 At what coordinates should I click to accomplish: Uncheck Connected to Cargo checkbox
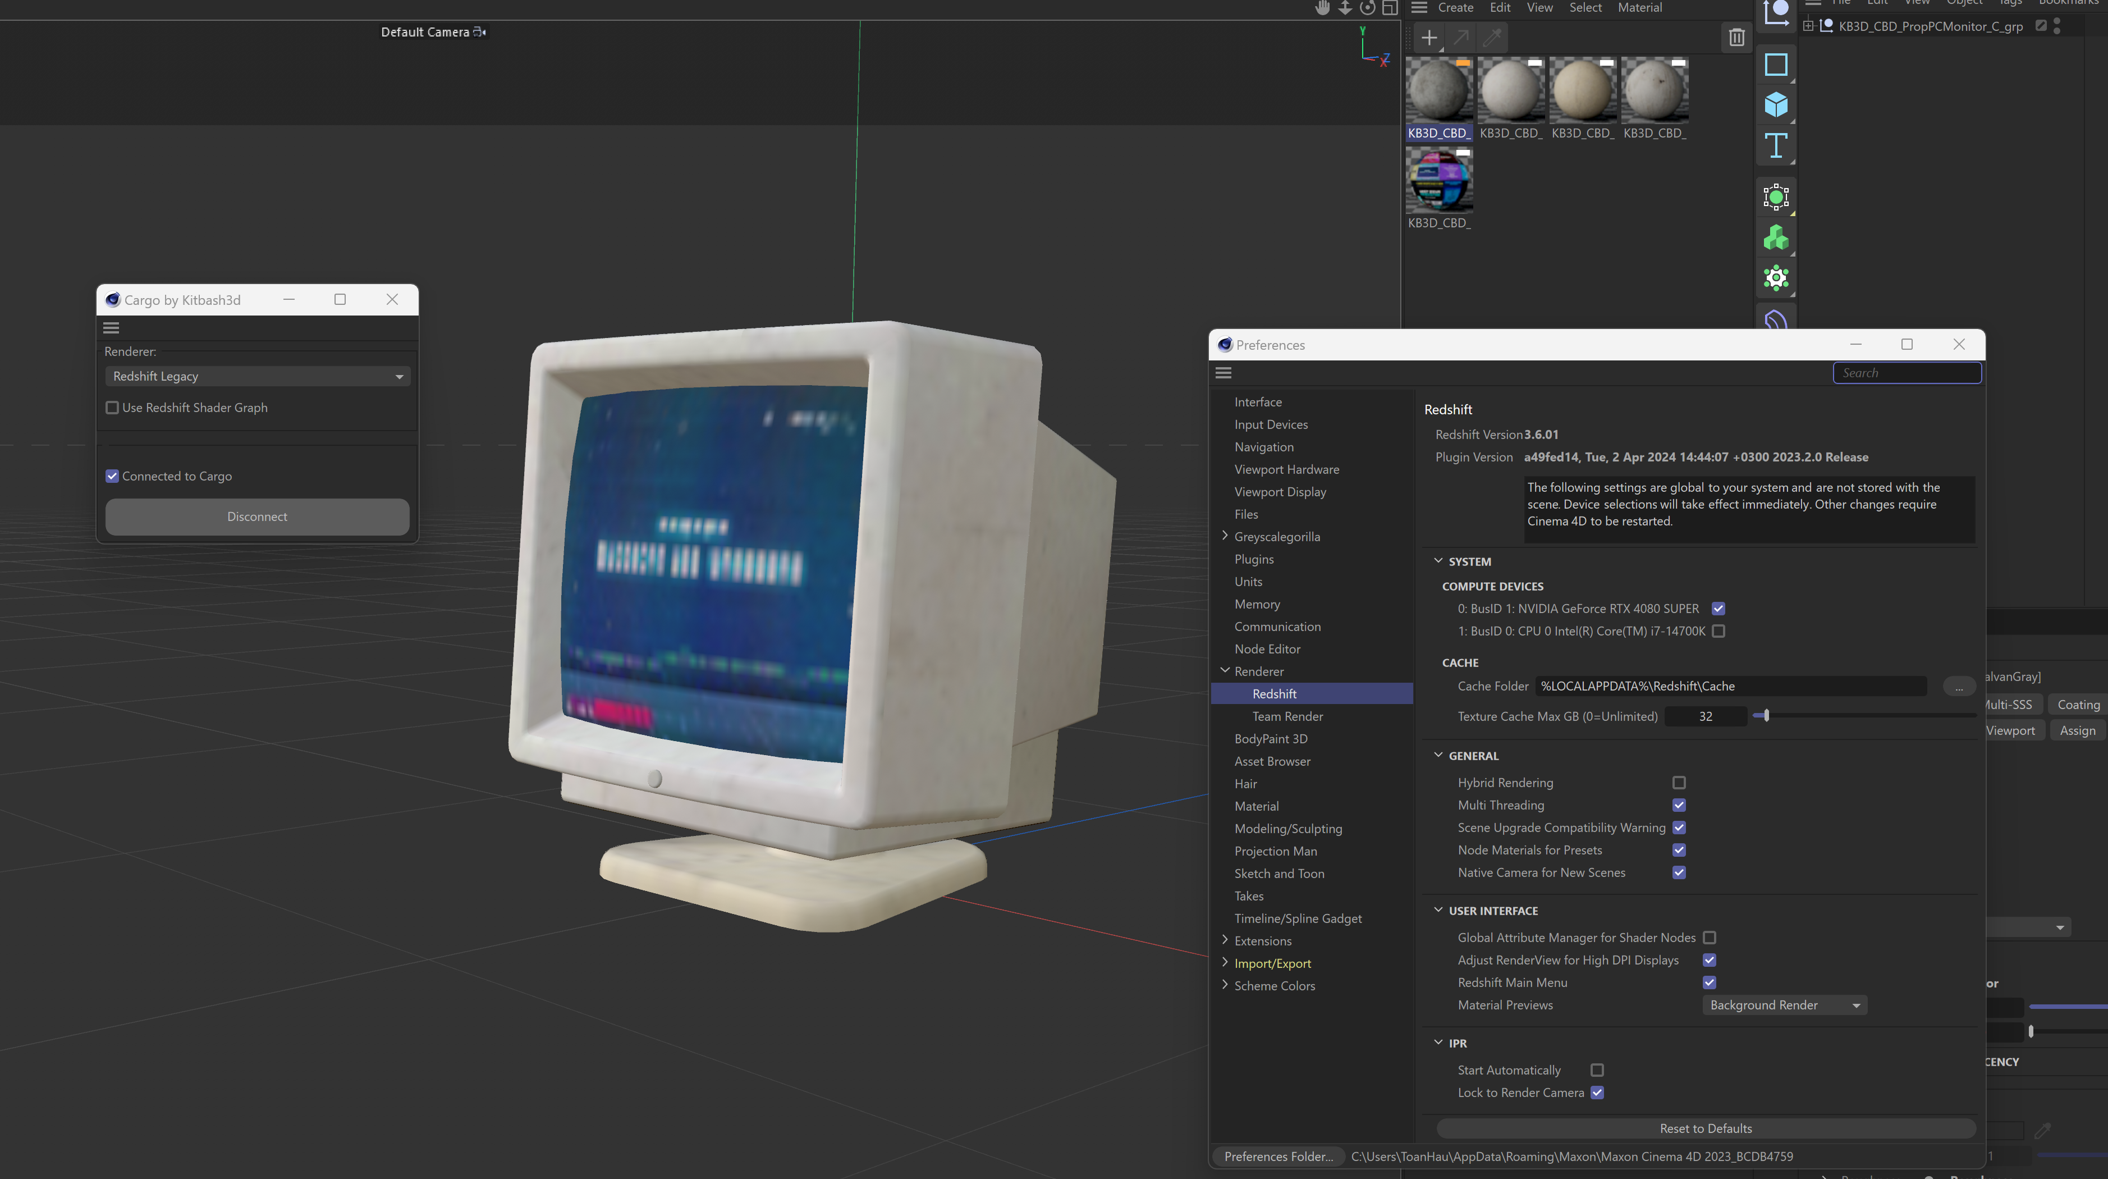(x=112, y=477)
